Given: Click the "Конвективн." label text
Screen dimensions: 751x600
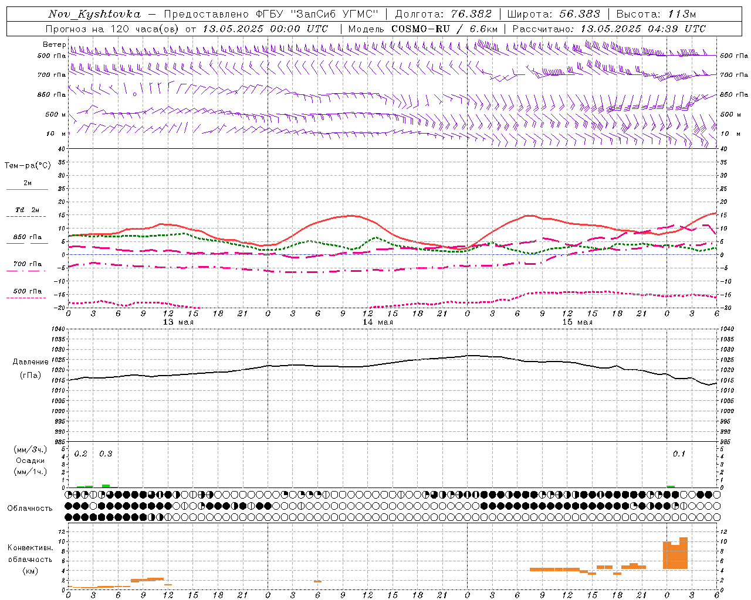Looking at the screenshot, I should point(30,548).
